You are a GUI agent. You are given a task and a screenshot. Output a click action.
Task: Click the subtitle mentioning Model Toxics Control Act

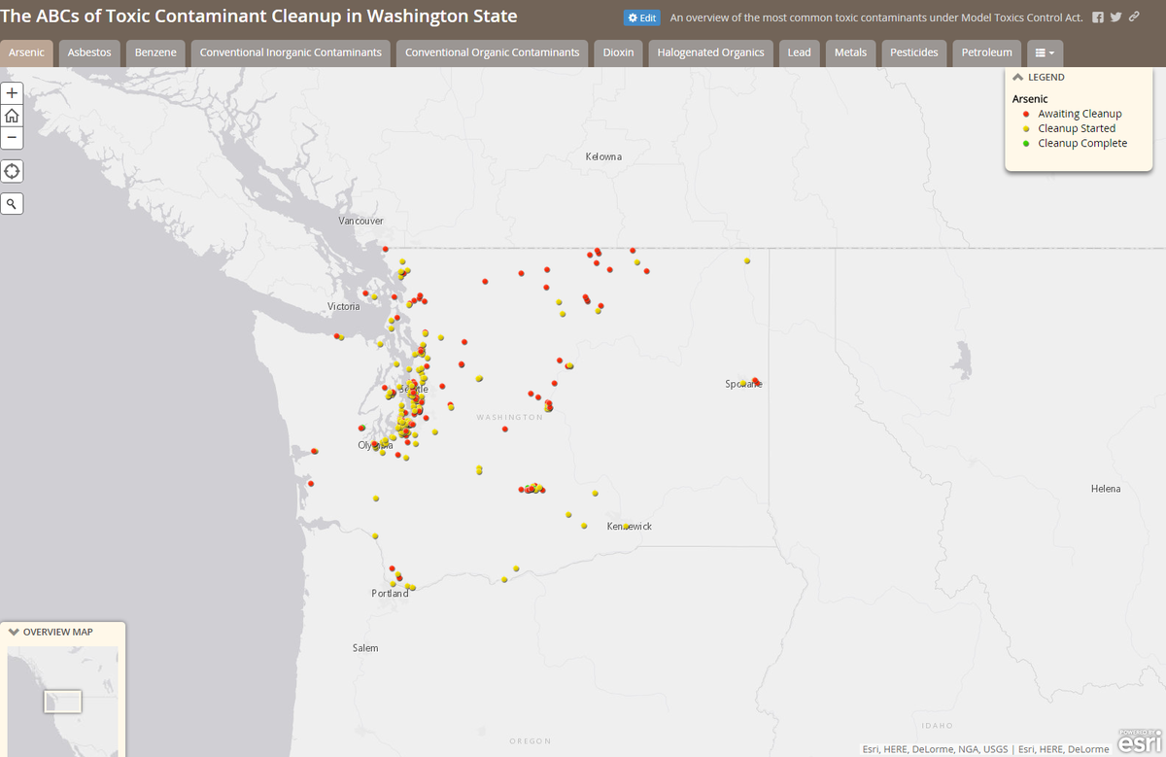(x=876, y=17)
